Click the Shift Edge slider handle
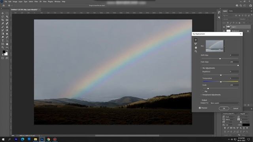The height and width of the screenshot is (142, 253). coord(220,59)
